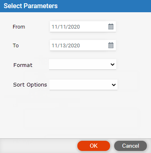This screenshot has height=153, width=151.
Task: Click the Sort Options label text
Action: [30, 85]
